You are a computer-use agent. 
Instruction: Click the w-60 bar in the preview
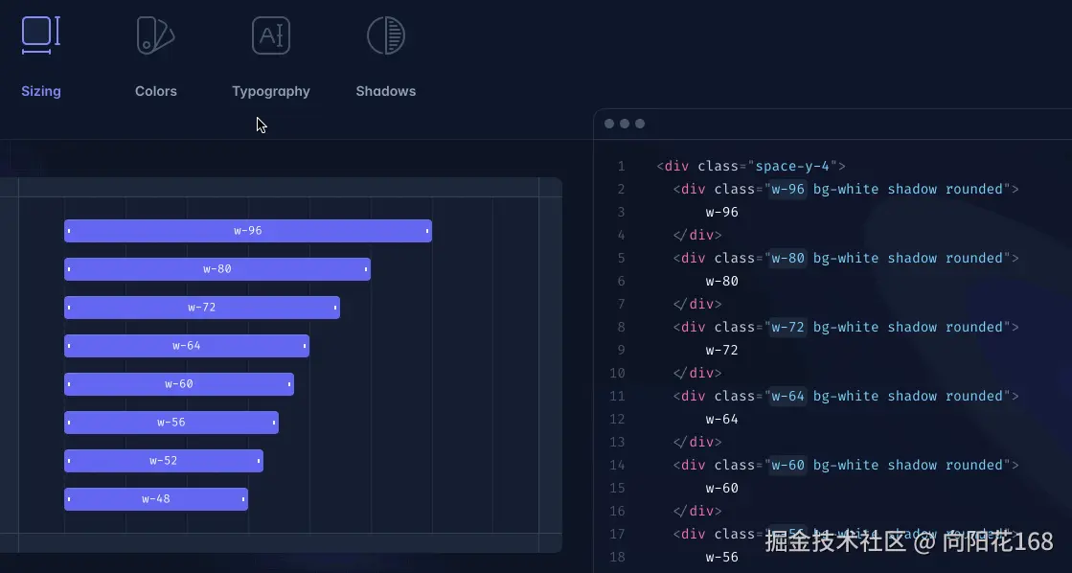click(178, 383)
